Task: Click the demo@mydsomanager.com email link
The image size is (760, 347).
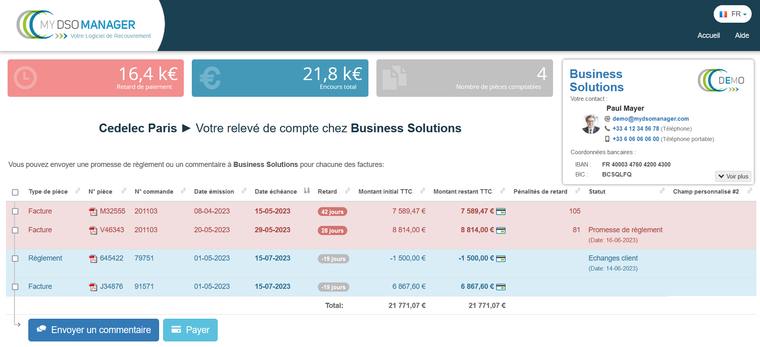Action: coord(650,119)
